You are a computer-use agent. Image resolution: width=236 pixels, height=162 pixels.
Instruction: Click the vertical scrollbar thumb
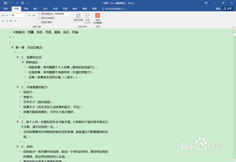pos(234,35)
